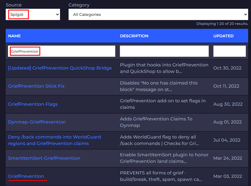Click the Mar 03, 2022 updated date cell

[x=226, y=176]
